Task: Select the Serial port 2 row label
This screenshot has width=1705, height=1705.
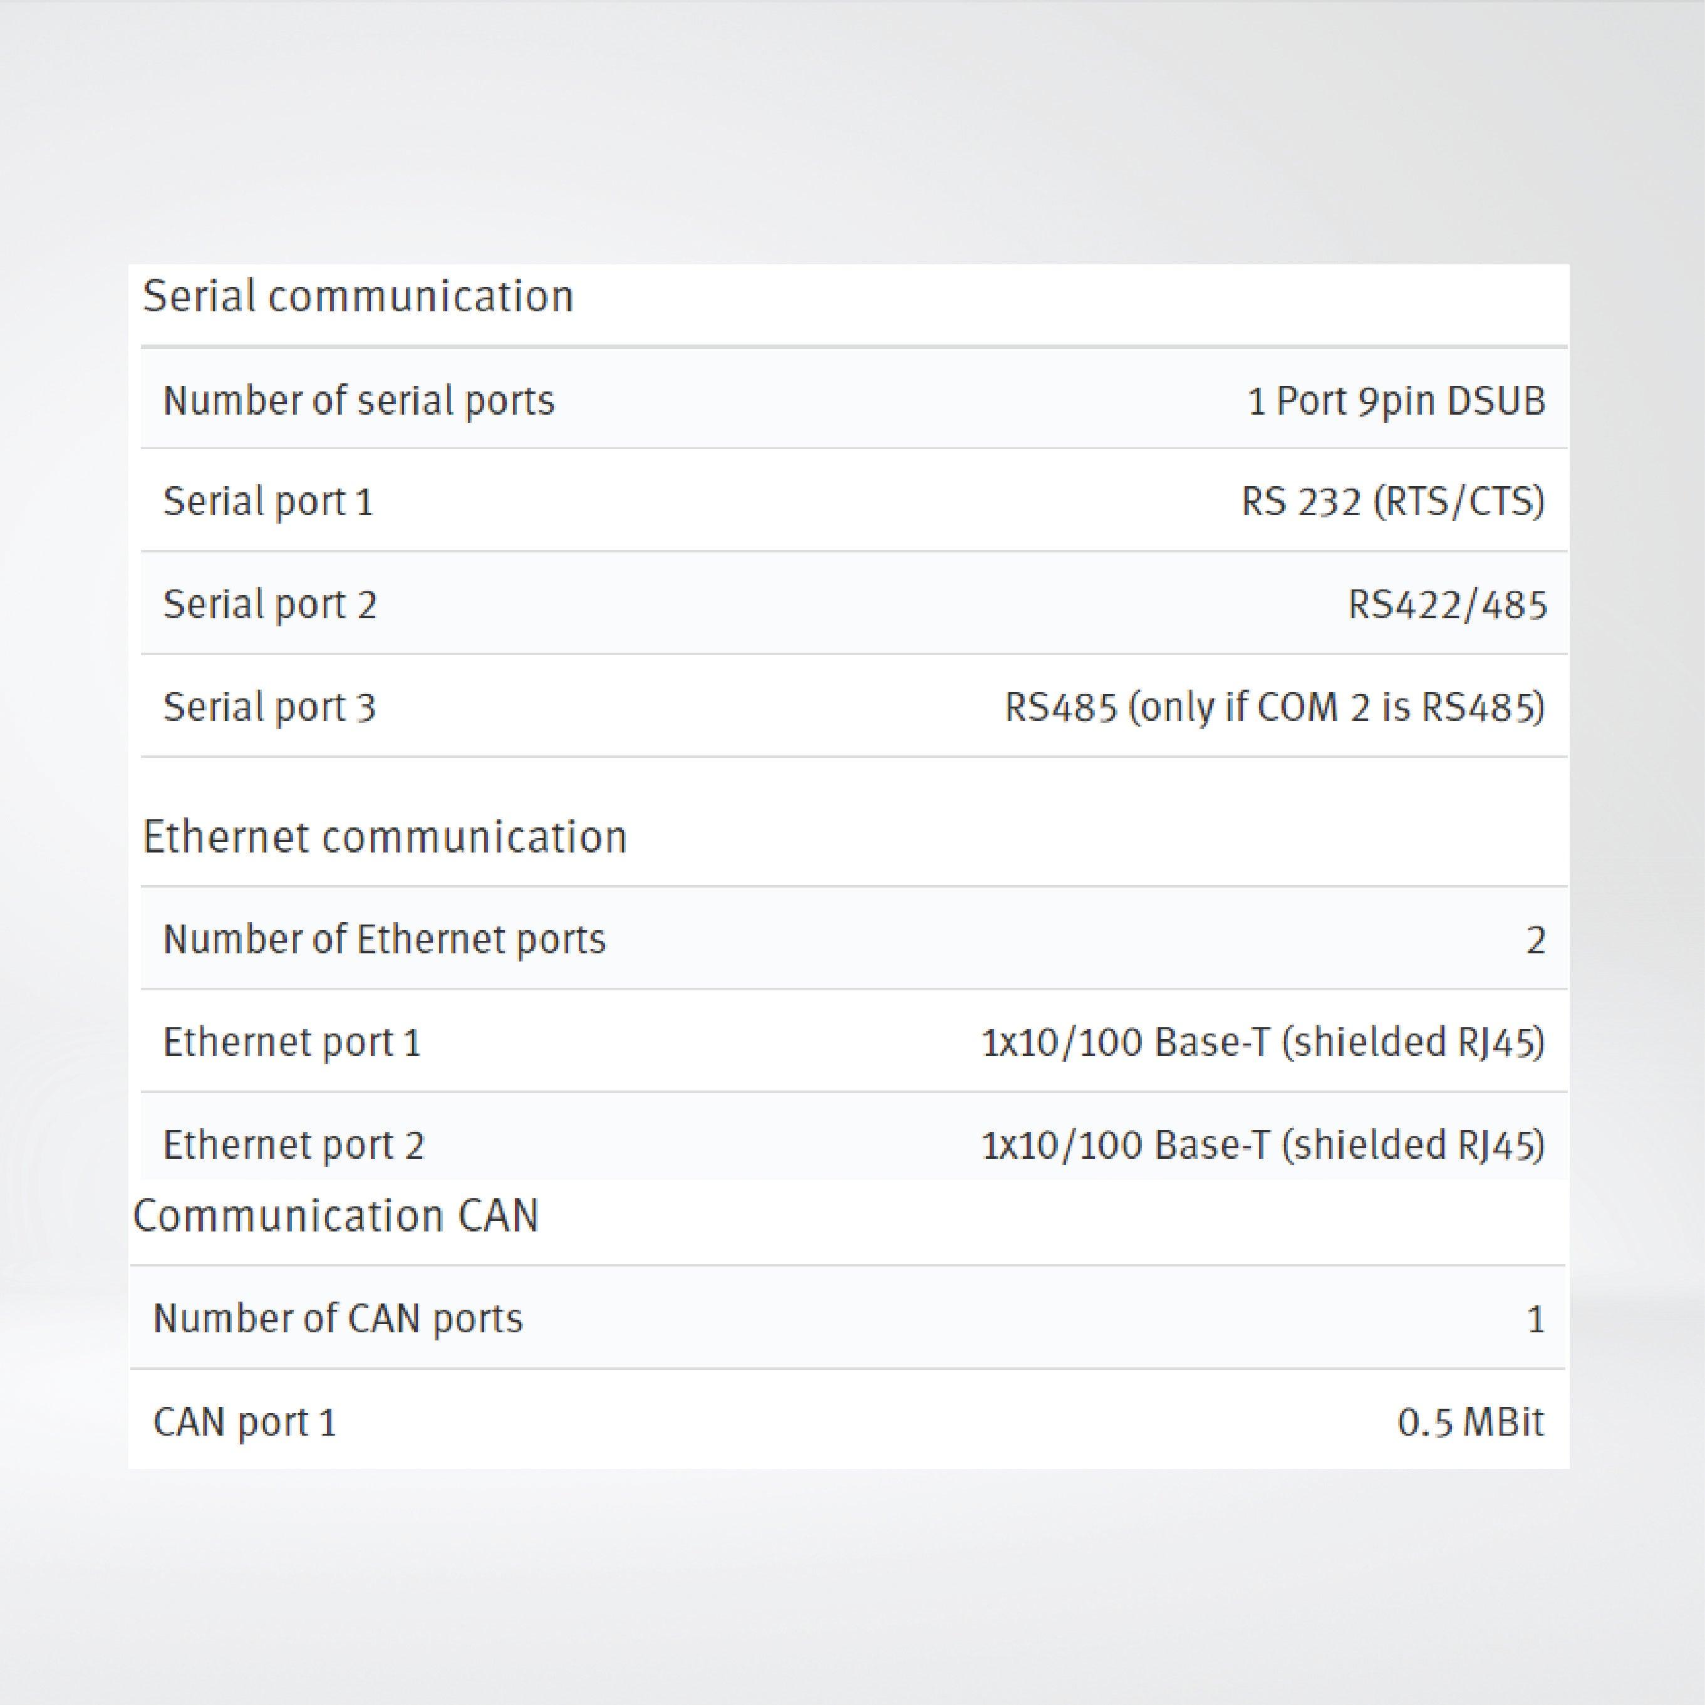Action: click(270, 606)
